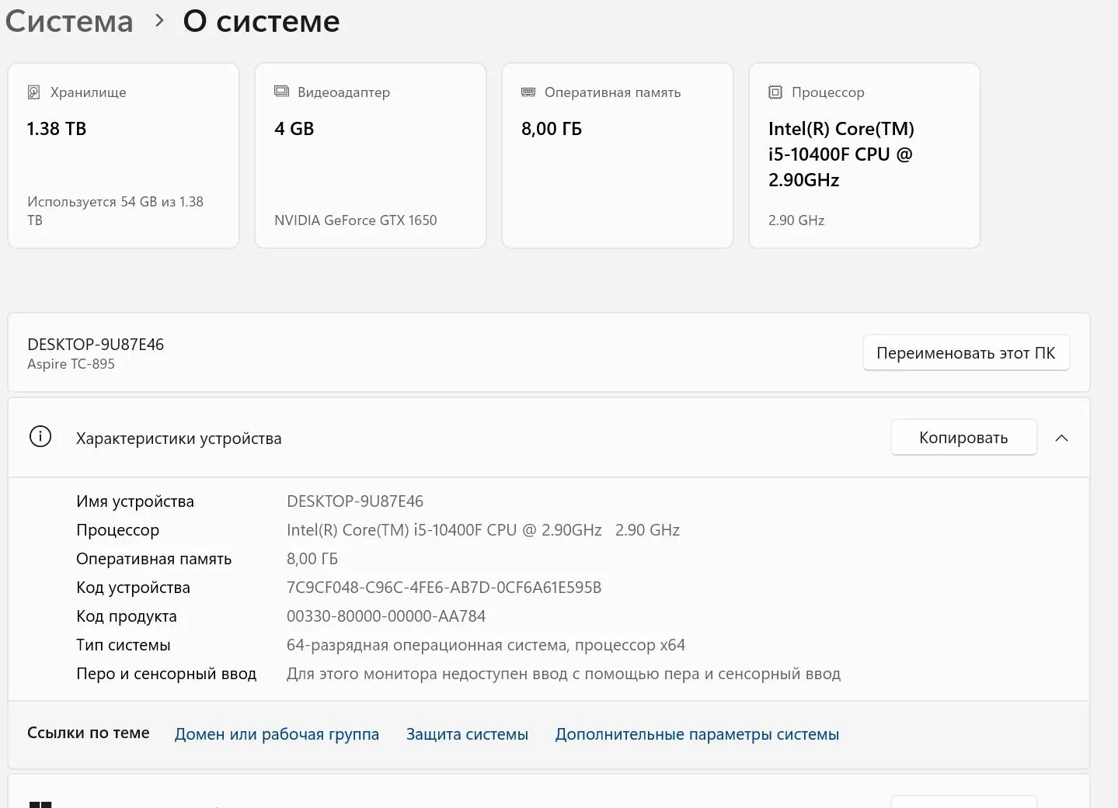Click the Характеристики устройства section title
Image resolution: width=1118 pixels, height=808 pixels.
coord(179,439)
